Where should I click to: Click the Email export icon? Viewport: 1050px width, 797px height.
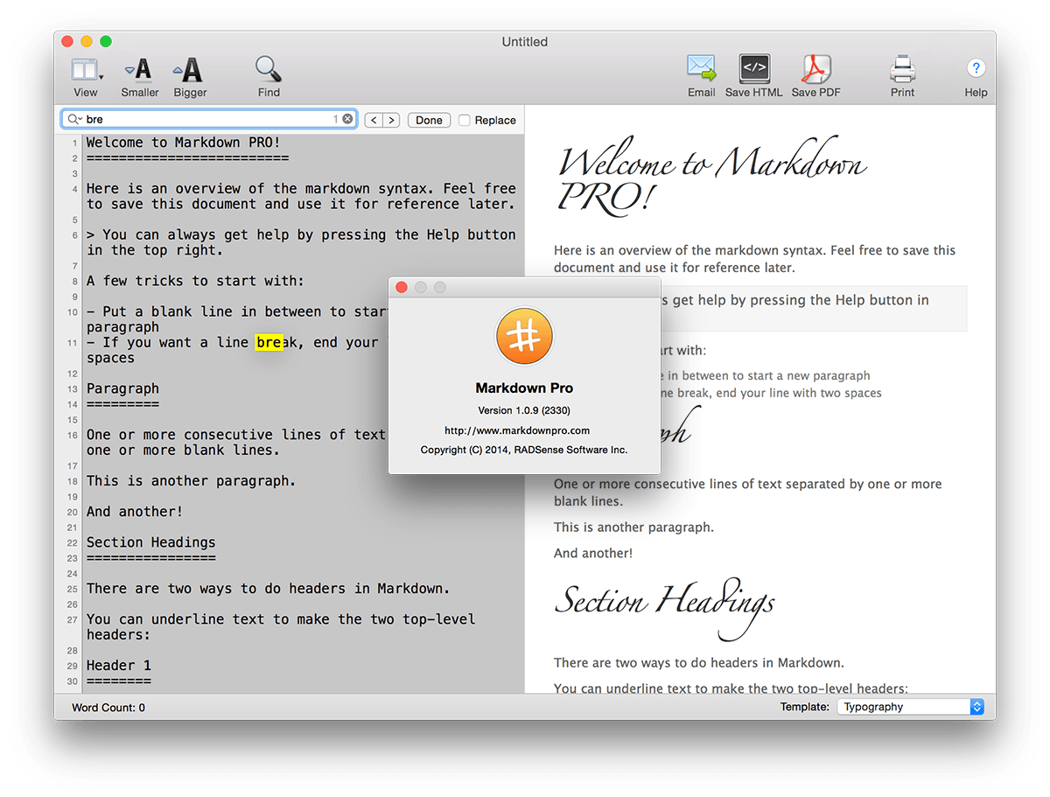(701, 68)
